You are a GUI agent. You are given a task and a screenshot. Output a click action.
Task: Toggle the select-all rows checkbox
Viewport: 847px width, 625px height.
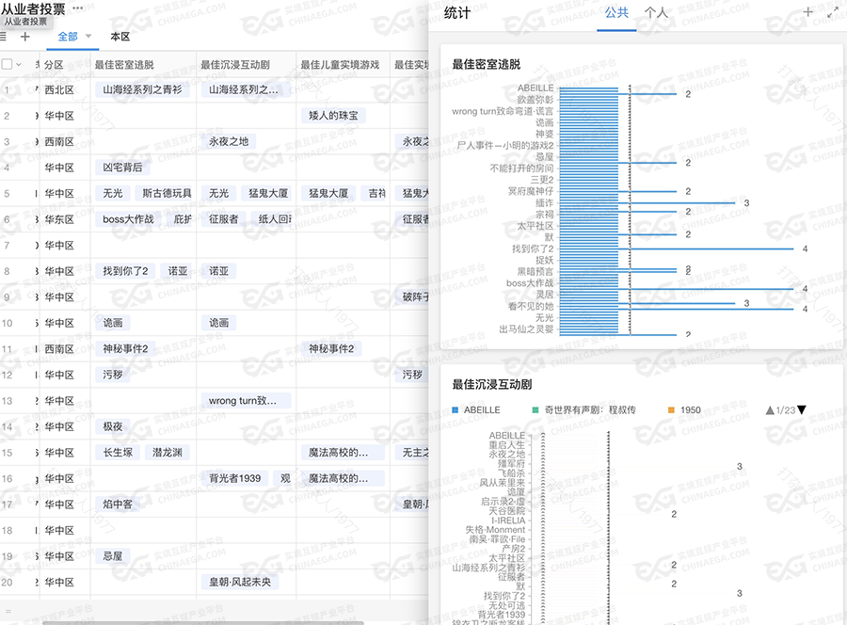point(7,65)
